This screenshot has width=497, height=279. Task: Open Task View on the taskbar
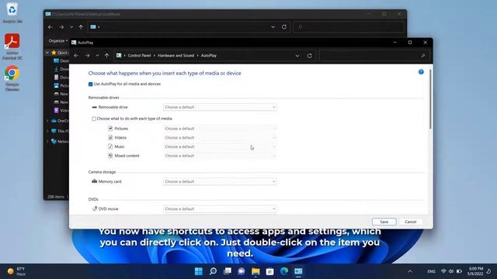pyautogui.click(x=228, y=271)
